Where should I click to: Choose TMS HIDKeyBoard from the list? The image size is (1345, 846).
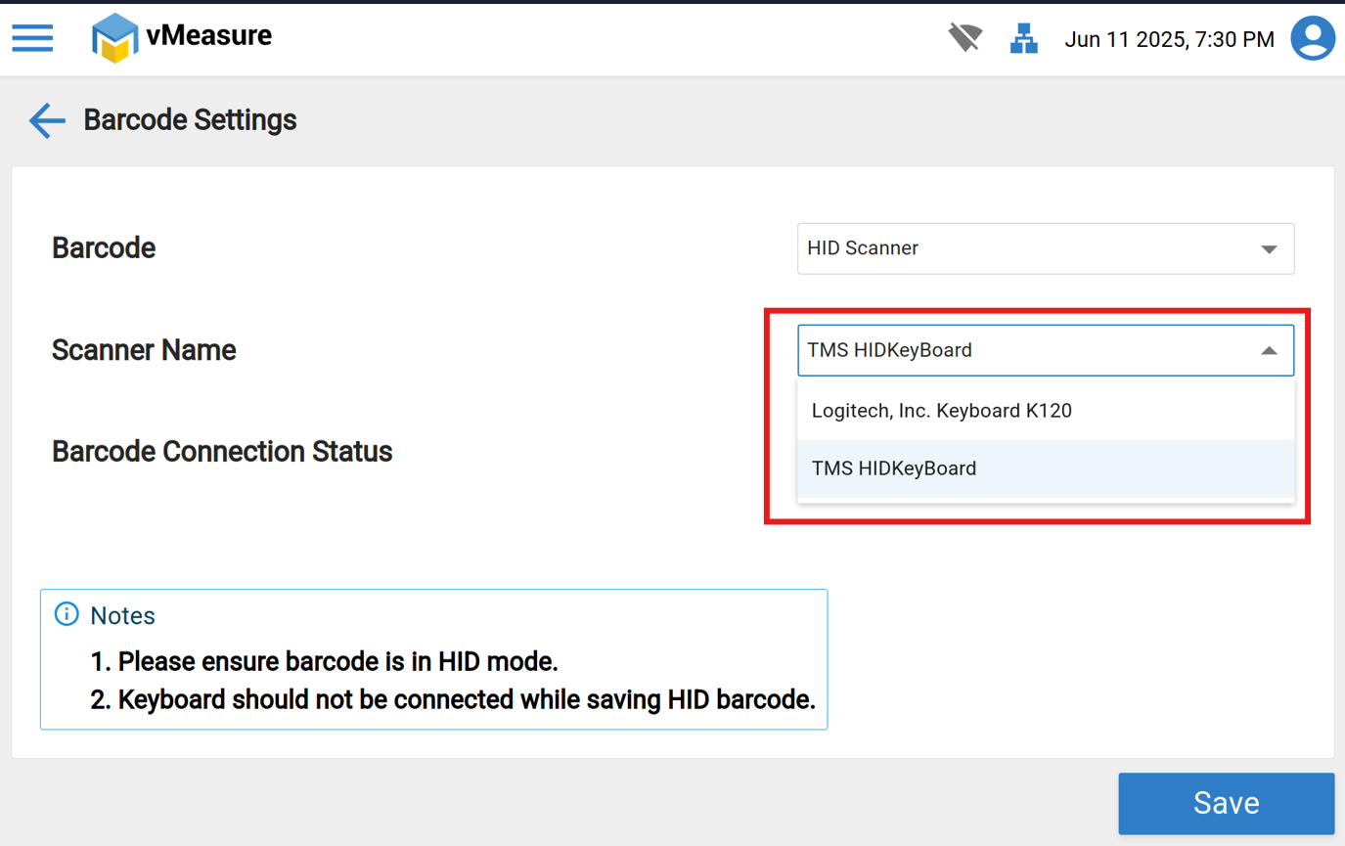pos(894,468)
